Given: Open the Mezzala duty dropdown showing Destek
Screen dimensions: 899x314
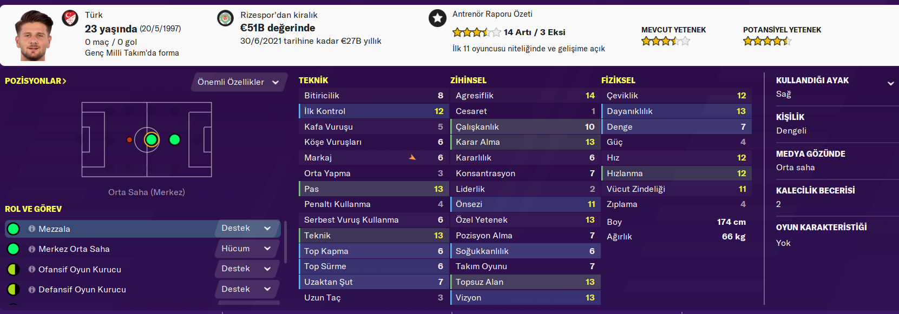Looking at the screenshot, I should [246, 229].
